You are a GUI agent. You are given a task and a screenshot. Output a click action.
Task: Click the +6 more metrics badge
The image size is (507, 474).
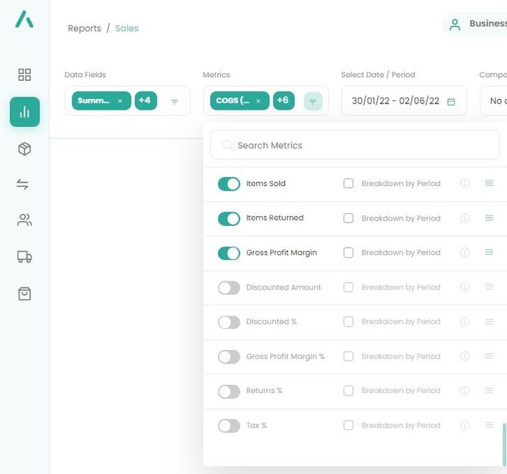[283, 101]
